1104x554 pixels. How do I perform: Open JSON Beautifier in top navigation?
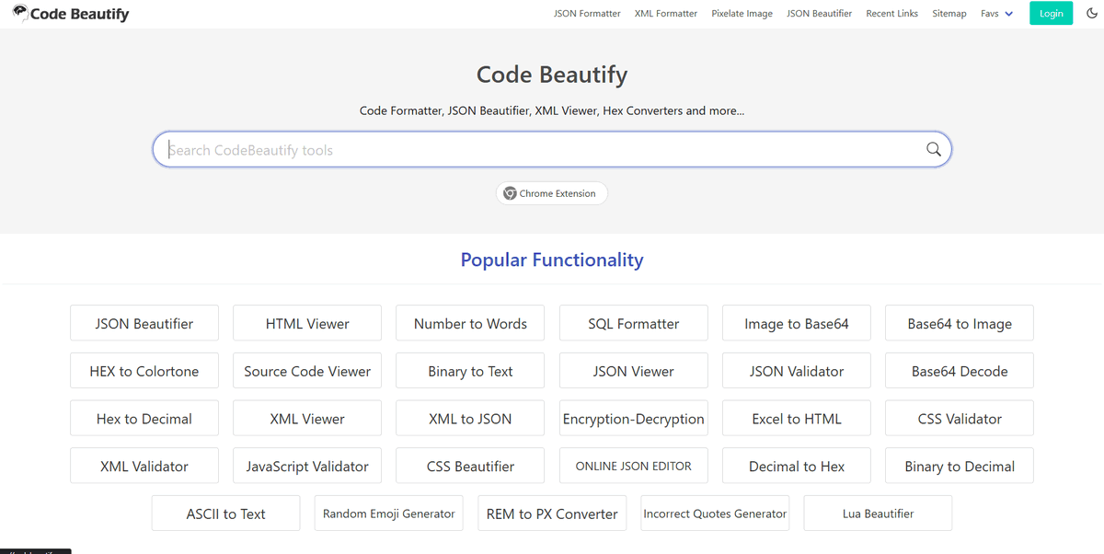[x=819, y=14]
